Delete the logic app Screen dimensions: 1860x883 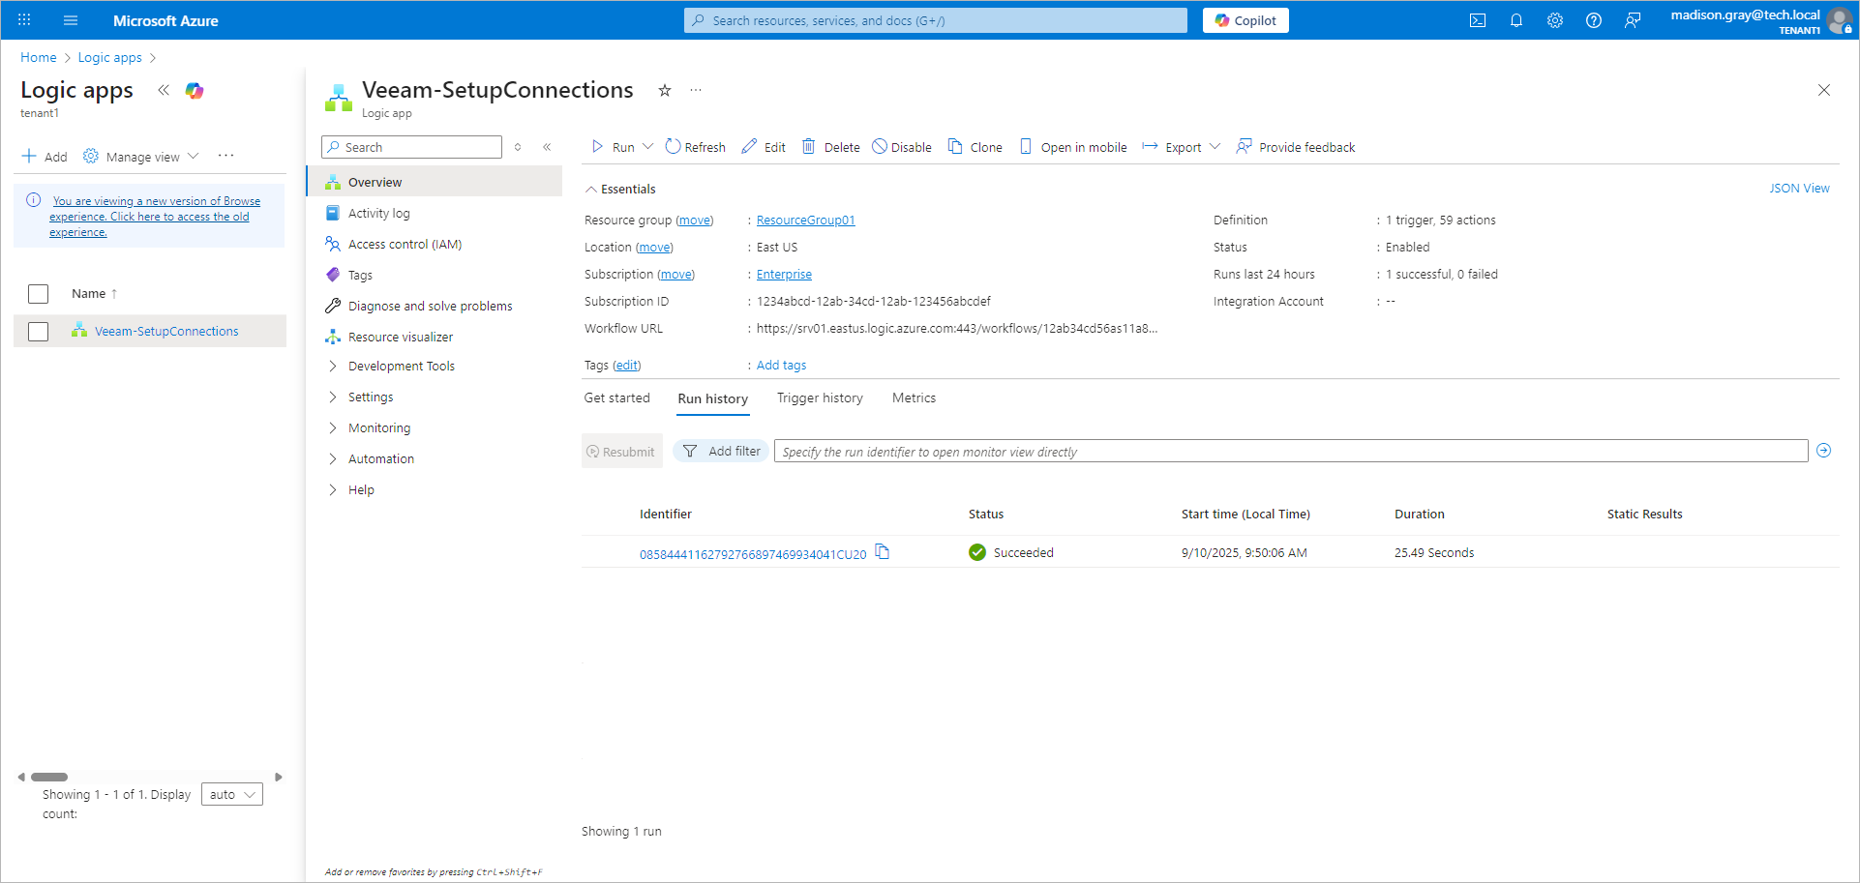pyautogui.click(x=830, y=147)
